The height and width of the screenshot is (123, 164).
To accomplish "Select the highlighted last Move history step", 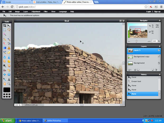I will [x=143, y=94].
